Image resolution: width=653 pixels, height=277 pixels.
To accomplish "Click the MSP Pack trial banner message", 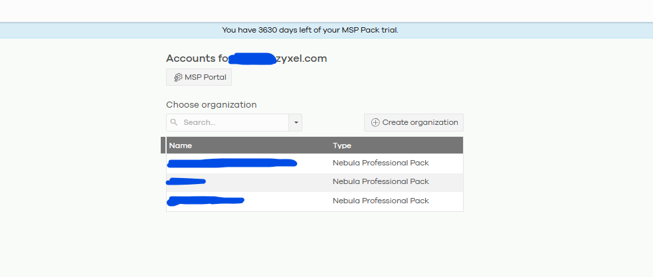I will 310,30.
